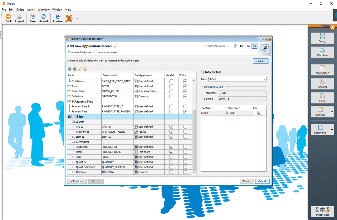Screen dimensions: 337x220
Task: Enable the Mandatory checkbox for Quantity
Action: [171, 162]
